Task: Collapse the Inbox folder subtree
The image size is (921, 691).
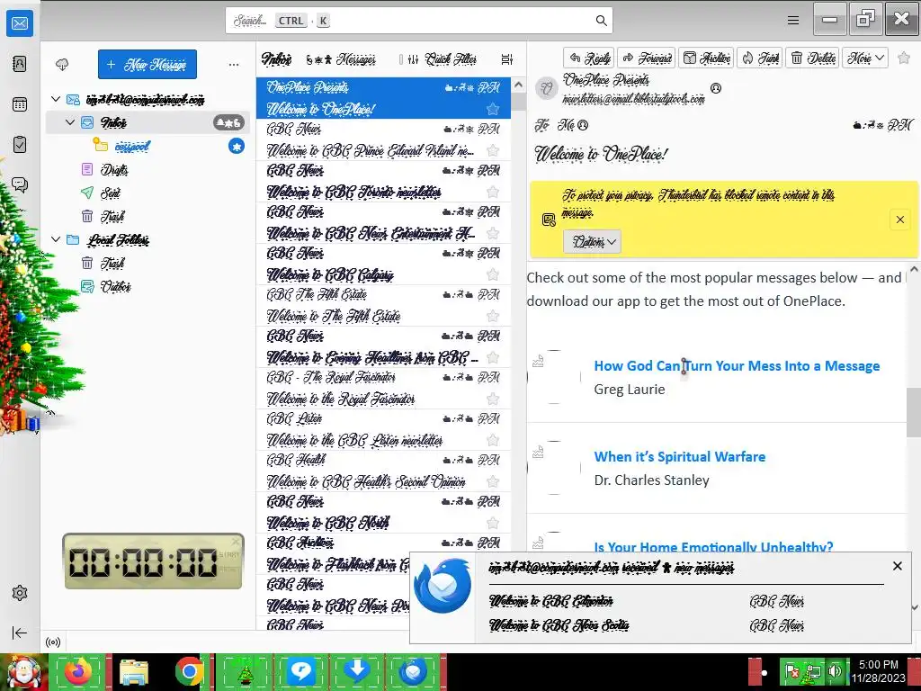Action: (70, 122)
